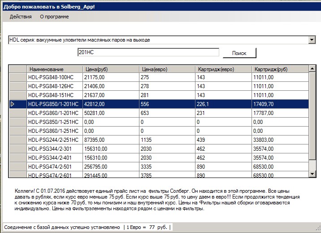Click the current row arrow indicator
The width and height of the screenshot is (321, 233).
(13, 104)
